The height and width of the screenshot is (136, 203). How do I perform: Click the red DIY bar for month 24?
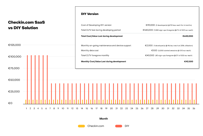(x=130, y=94)
